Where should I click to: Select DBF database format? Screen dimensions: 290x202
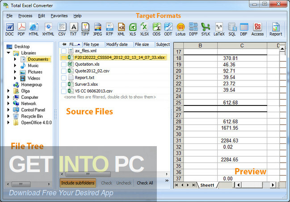[x=244, y=29]
